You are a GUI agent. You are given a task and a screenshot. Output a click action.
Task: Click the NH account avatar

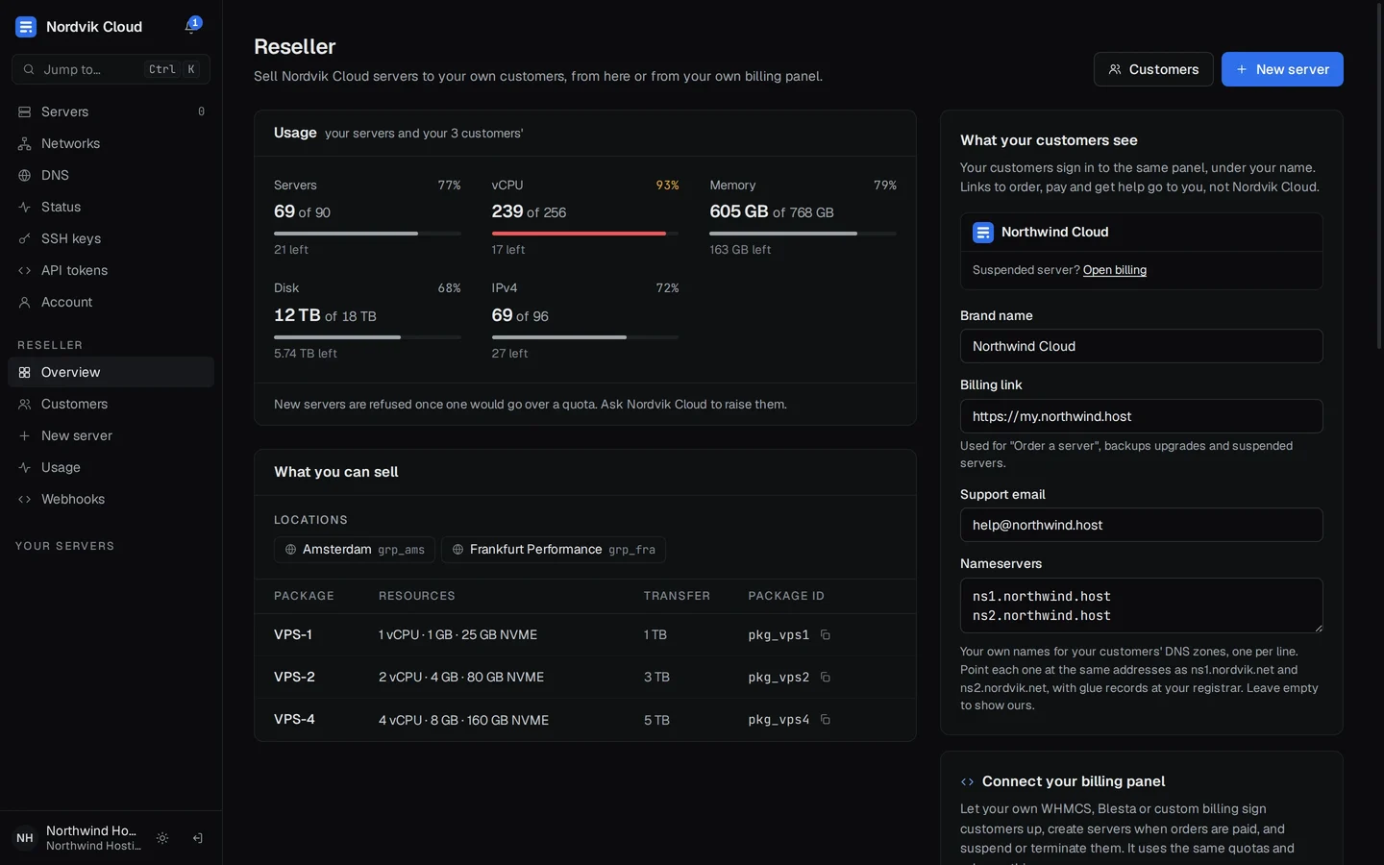(x=25, y=838)
